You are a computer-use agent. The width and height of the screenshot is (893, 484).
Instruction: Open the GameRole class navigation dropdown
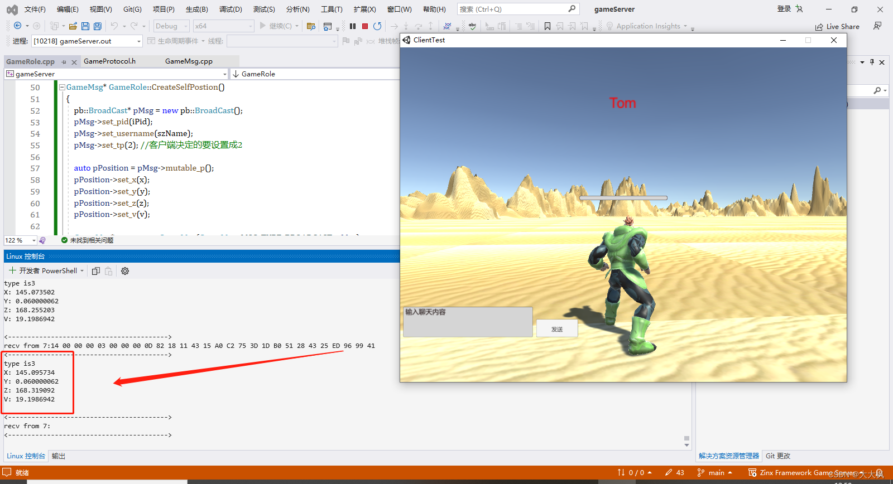(314, 74)
